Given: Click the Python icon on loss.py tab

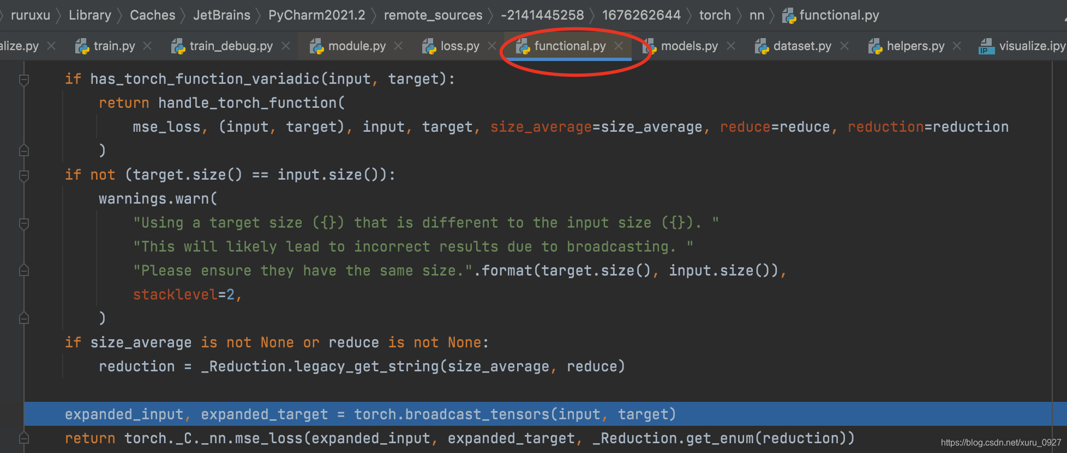Looking at the screenshot, I should coord(429,46).
